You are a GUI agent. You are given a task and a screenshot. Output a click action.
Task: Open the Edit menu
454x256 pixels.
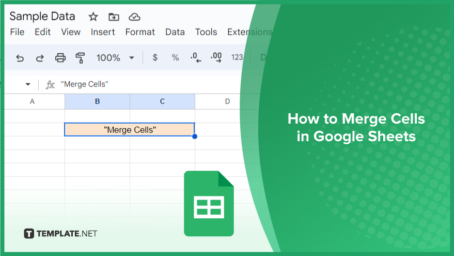point(42,32)
